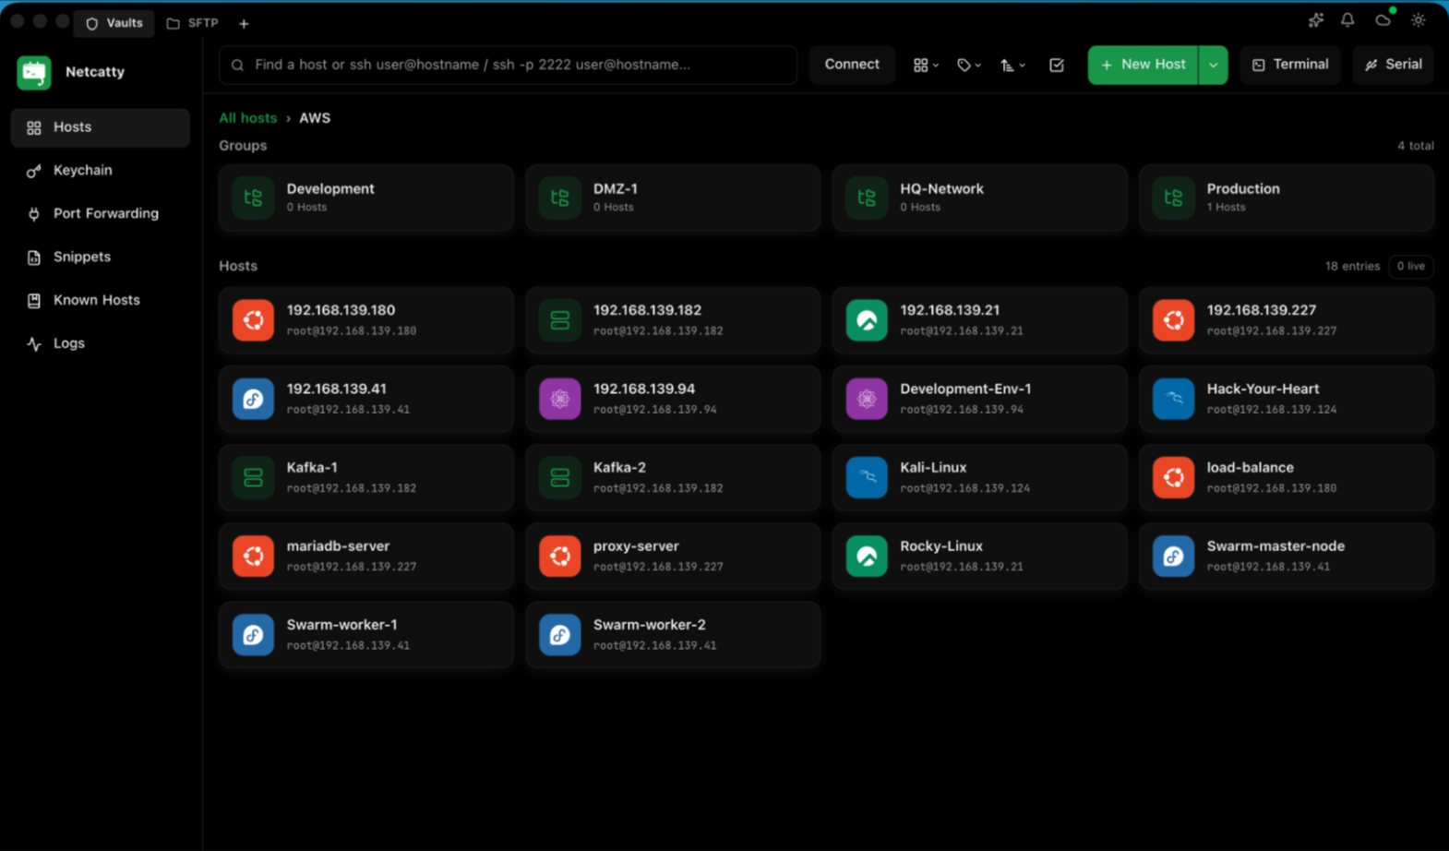
Task: Open the Serial connection button
Action: [x=1393, y=65]
